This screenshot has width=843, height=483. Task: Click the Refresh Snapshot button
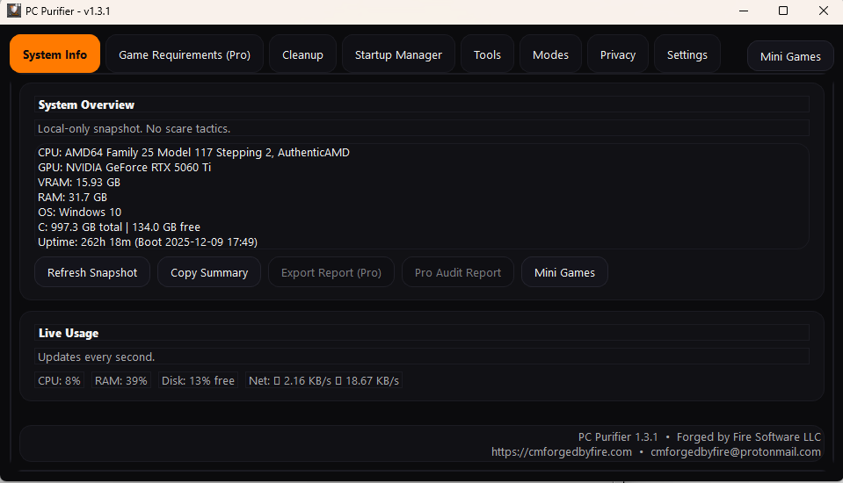92,272
